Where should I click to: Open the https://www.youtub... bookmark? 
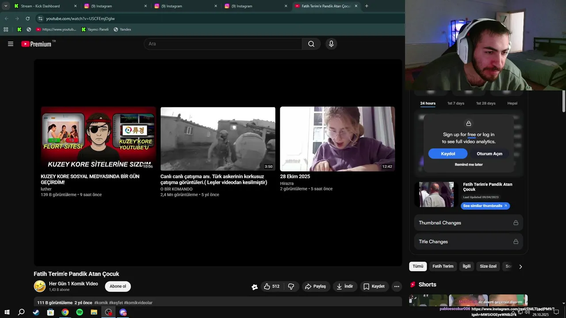pyautogui.click(x=56, y=30)
